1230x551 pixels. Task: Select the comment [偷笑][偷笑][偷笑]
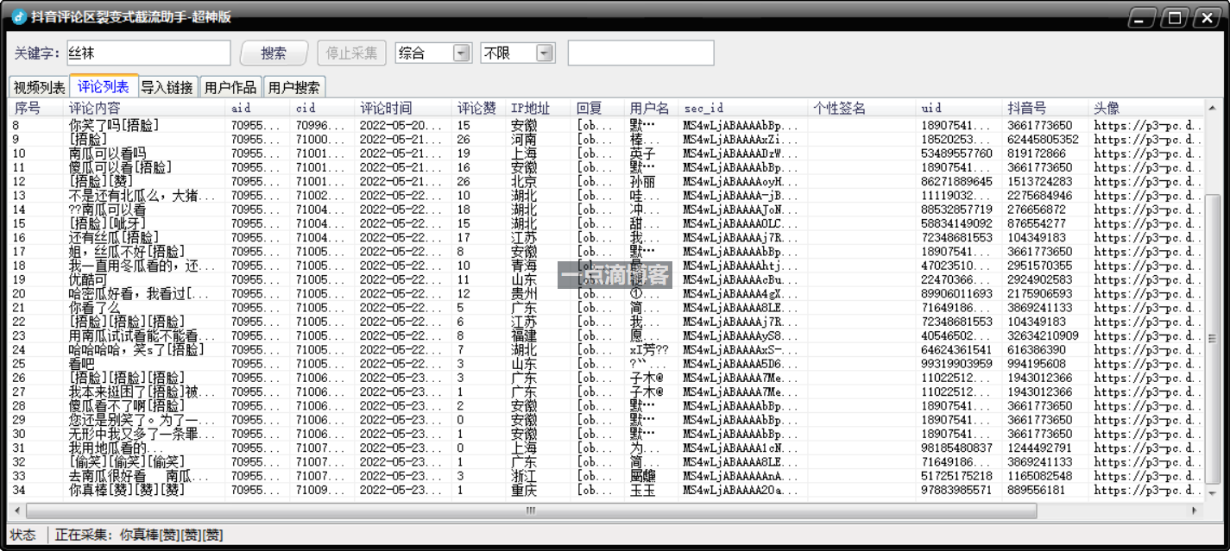click(x=126, y=462)
